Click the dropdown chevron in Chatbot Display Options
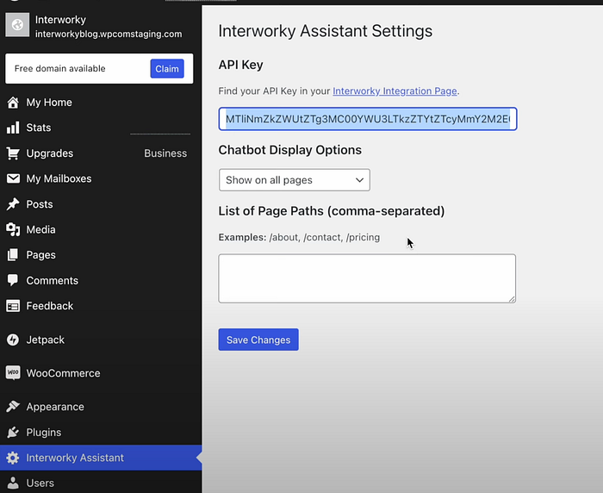Screen dimensions: 603x493 [359, 180]
